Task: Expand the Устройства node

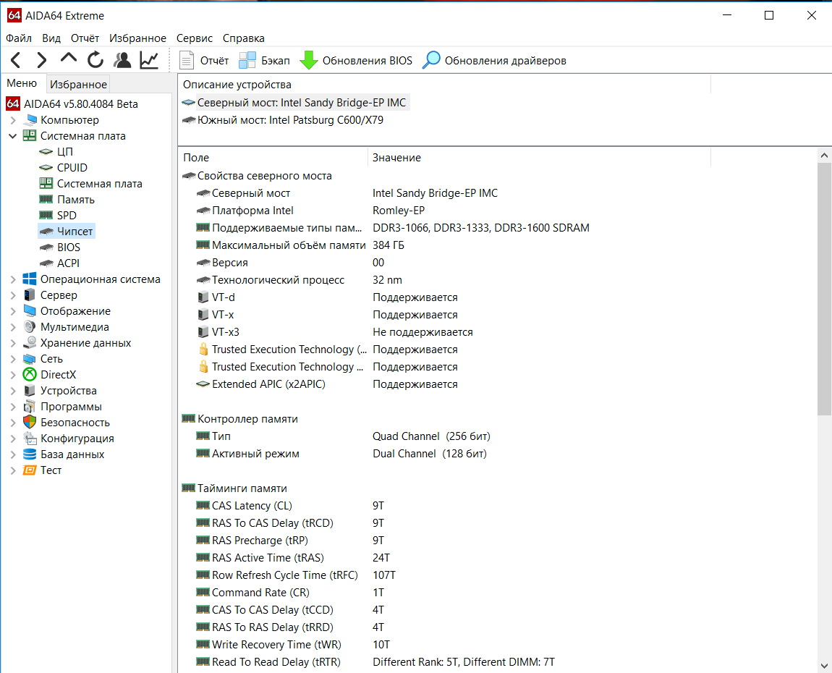Action: (x=13, y=391)
